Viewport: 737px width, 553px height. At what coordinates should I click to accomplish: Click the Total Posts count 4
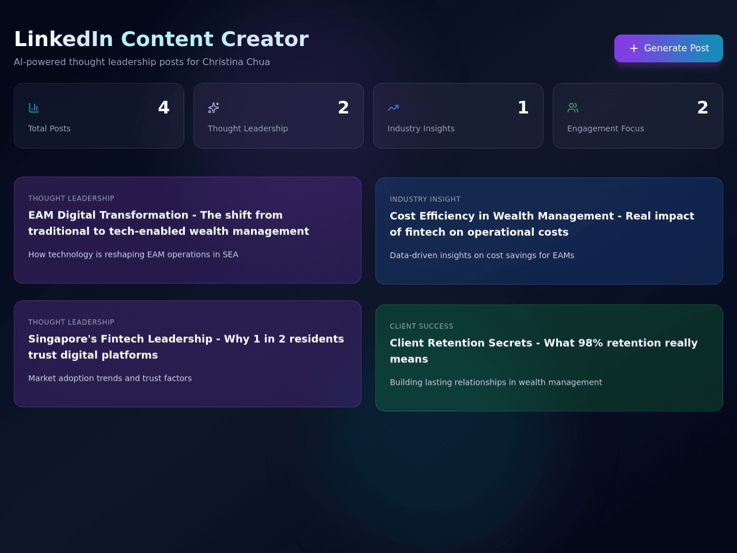pyautogui.click(x=164, y=108)
